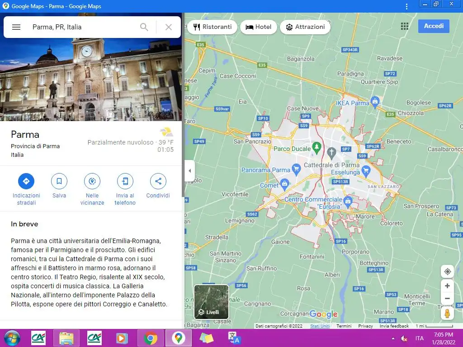
Task: Click the Parco Ducale green marker
Action: pyautogui.click(x=317, y=148)
